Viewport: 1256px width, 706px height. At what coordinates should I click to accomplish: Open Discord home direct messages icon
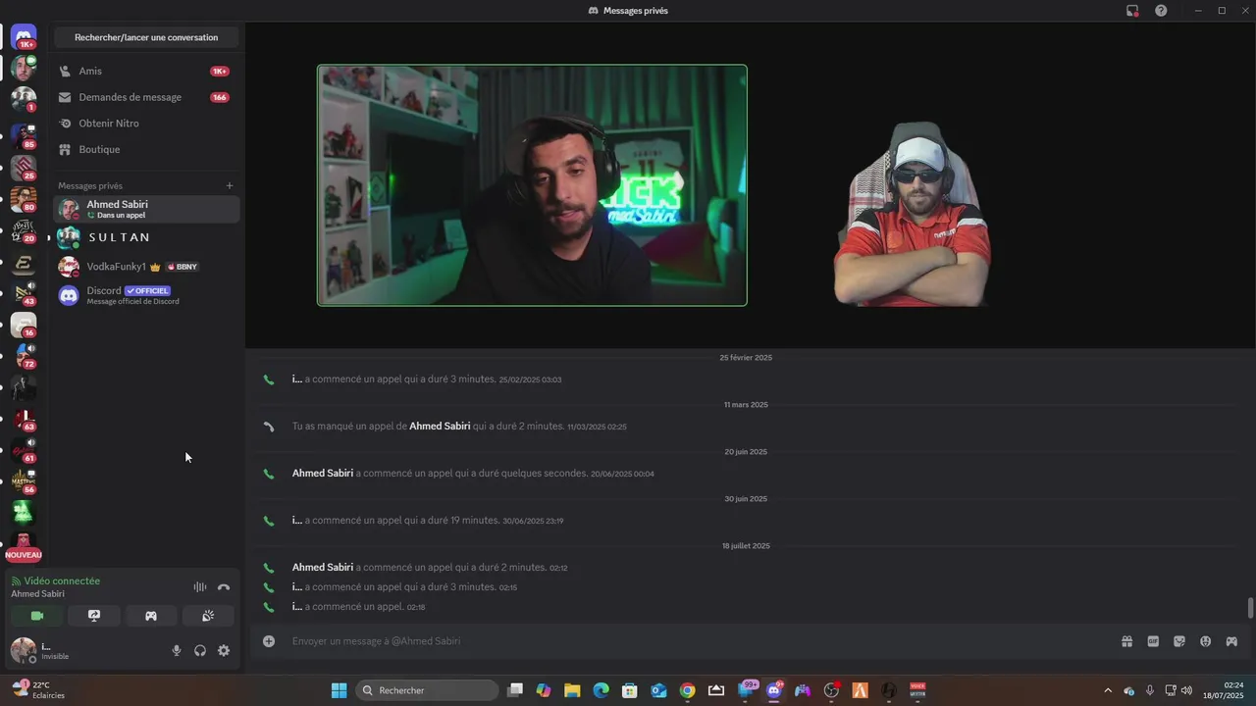24,36
